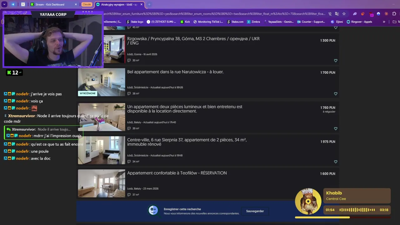The width and height of the screenshot is (400, 225).
Task: Open the Kick bookmark
Action: (185, 22)
